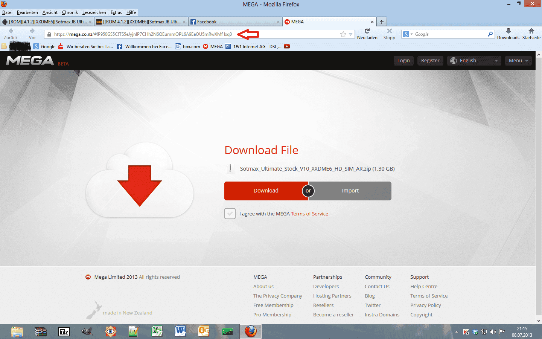Open the Datei menu
Screen dimensions: 542x339
tap(7, 12)
